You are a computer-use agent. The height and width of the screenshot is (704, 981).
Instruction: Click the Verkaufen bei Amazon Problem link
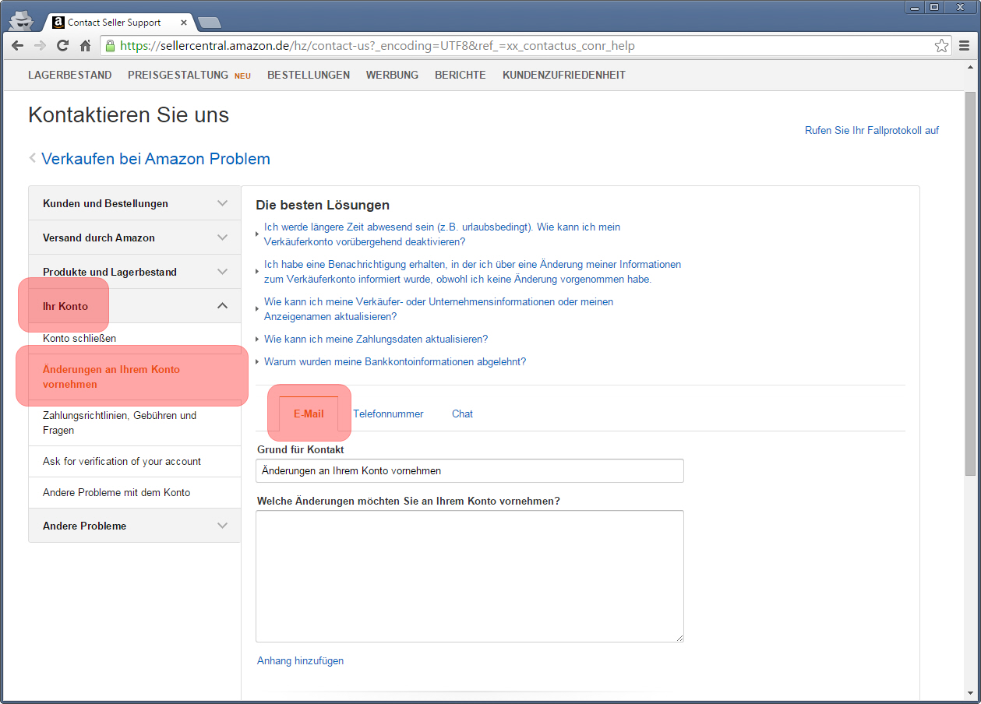(x=156, y=159)
